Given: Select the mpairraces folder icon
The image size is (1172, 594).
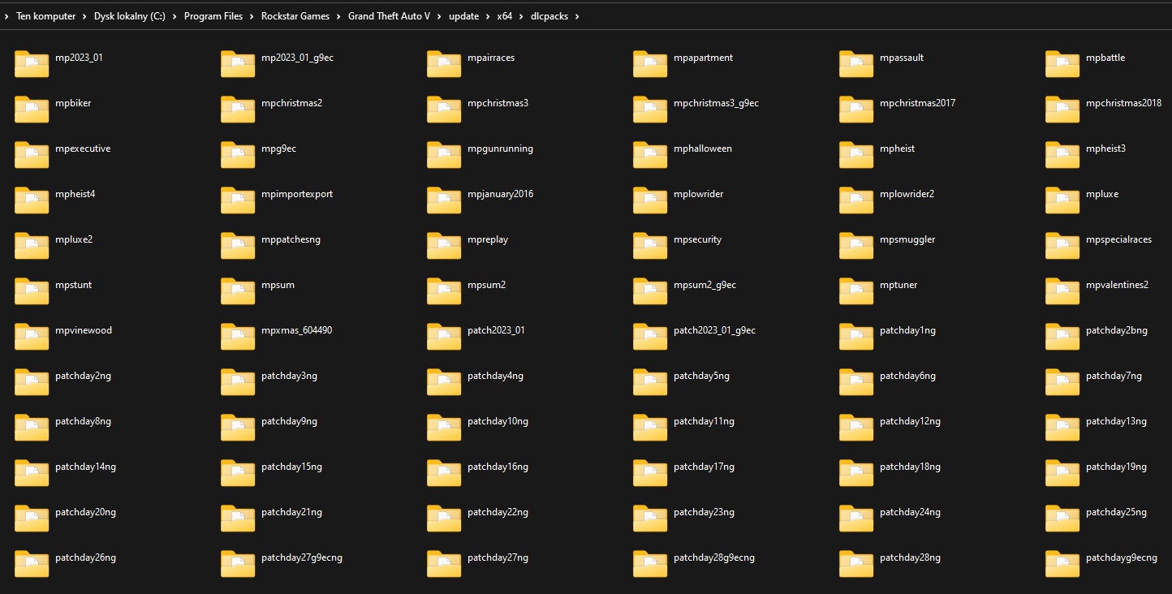Looking at the screenshot, I should click(x=444, y=64).
